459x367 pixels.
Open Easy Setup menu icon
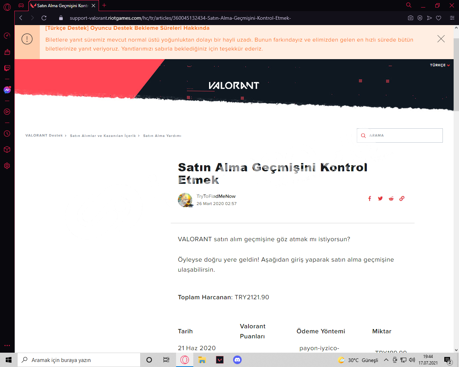point(452,18)
